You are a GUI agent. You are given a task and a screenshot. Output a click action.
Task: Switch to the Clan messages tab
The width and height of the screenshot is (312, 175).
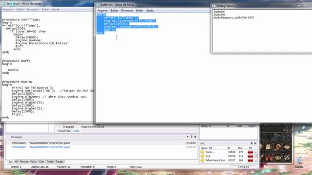tap(41, 162)
